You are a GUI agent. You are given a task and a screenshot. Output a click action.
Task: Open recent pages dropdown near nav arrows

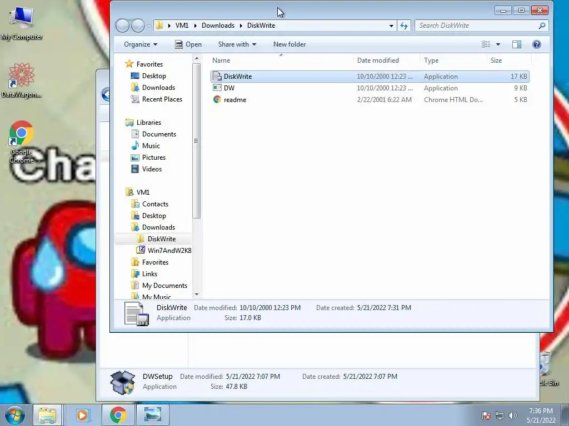149,26
